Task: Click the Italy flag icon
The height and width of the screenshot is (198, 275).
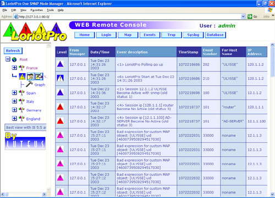Action: click(x=21, y=101)
